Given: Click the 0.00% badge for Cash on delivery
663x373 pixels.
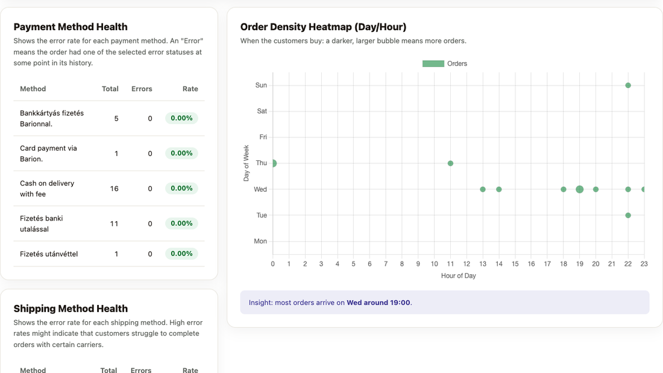Looking at the screenshot, I should pos(181,188).
